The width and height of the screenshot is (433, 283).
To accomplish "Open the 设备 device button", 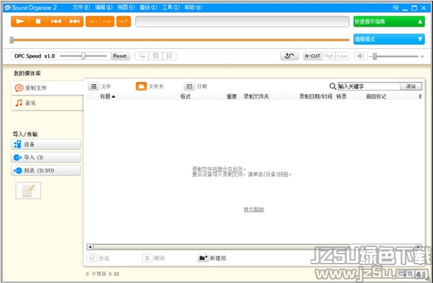I will 46,144.
